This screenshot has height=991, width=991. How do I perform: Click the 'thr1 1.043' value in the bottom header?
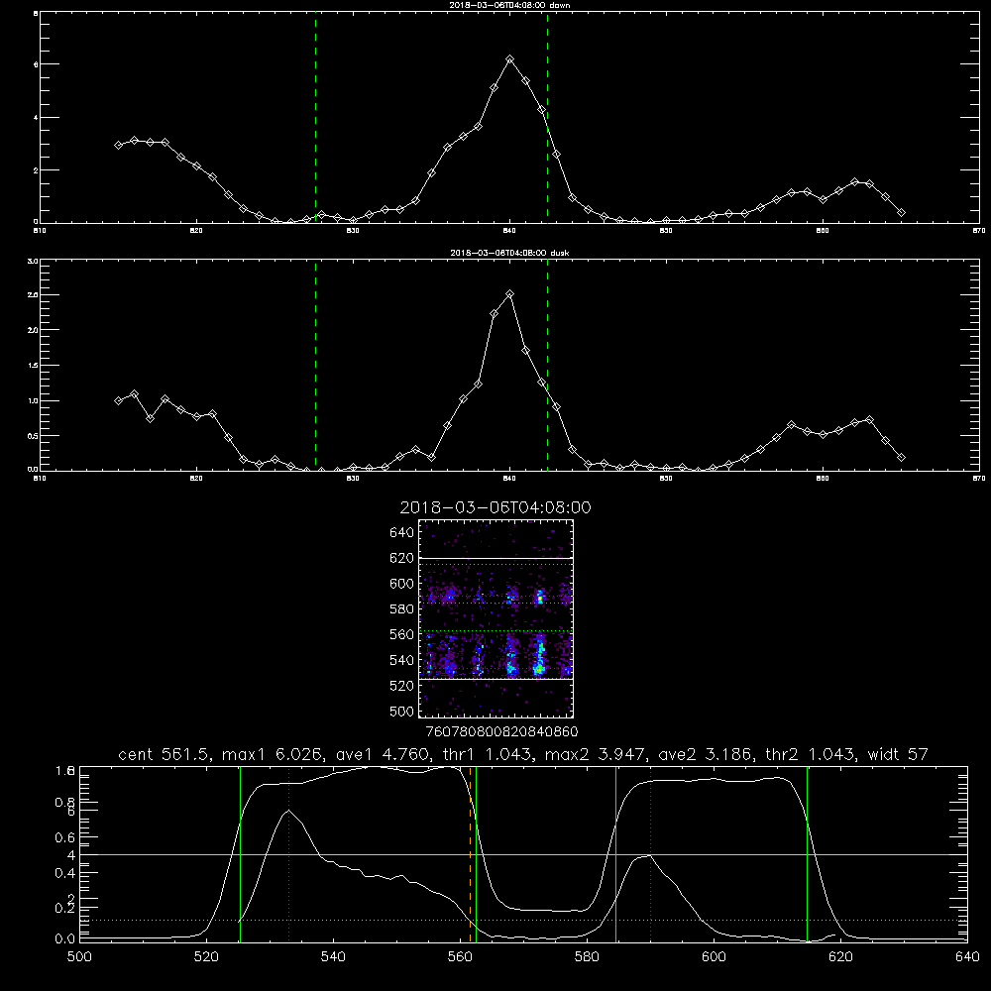(x=485, y=754)
